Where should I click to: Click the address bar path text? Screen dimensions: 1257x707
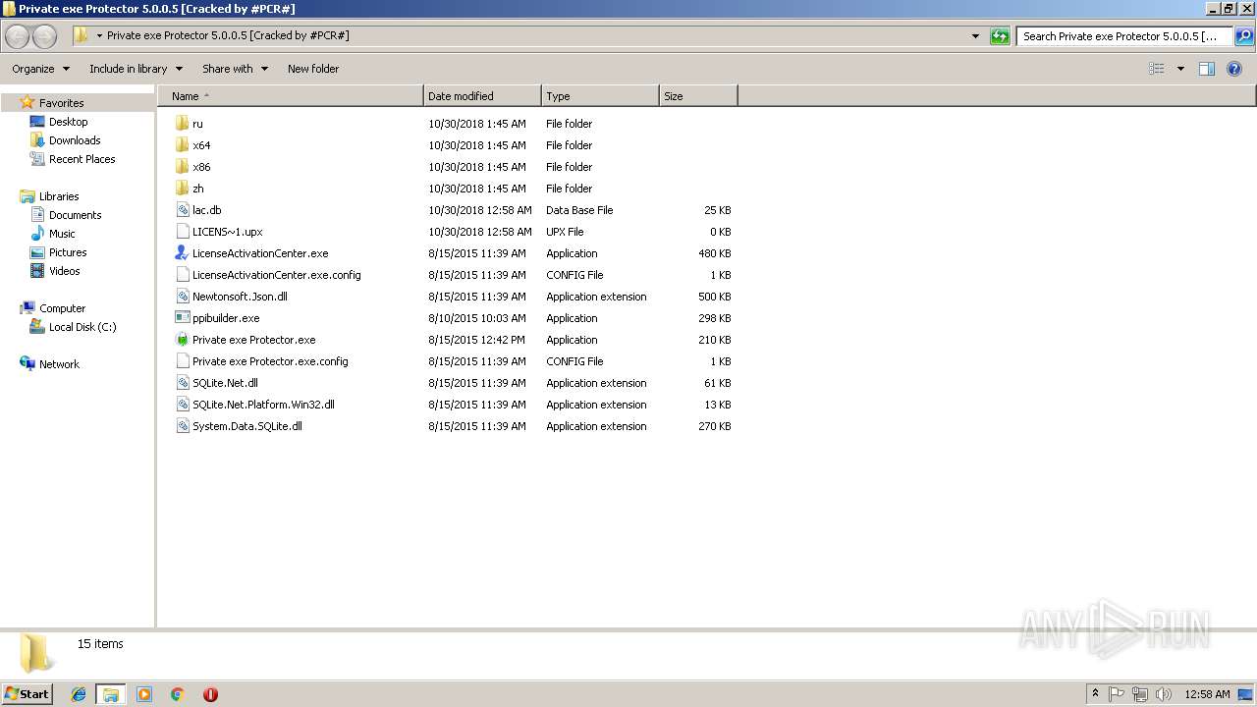(228, 36)
